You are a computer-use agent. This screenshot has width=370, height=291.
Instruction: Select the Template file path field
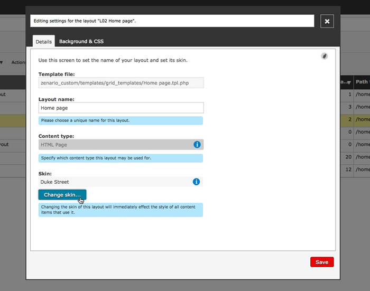[x=121, y=83]
